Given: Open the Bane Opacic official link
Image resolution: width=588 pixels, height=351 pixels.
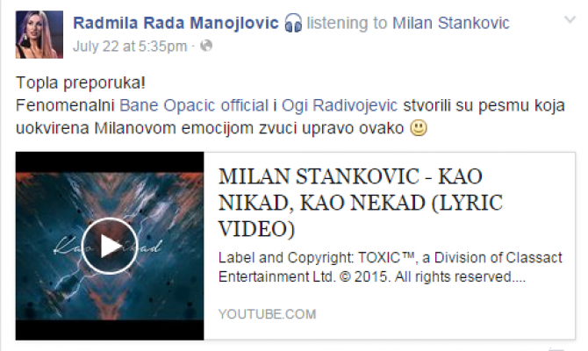Looking at the screenshot, I should click(x=194, y=105).
